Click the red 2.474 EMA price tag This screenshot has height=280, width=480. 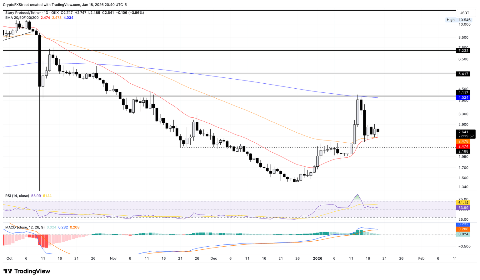pyautogui.click(x=463, y=146)
